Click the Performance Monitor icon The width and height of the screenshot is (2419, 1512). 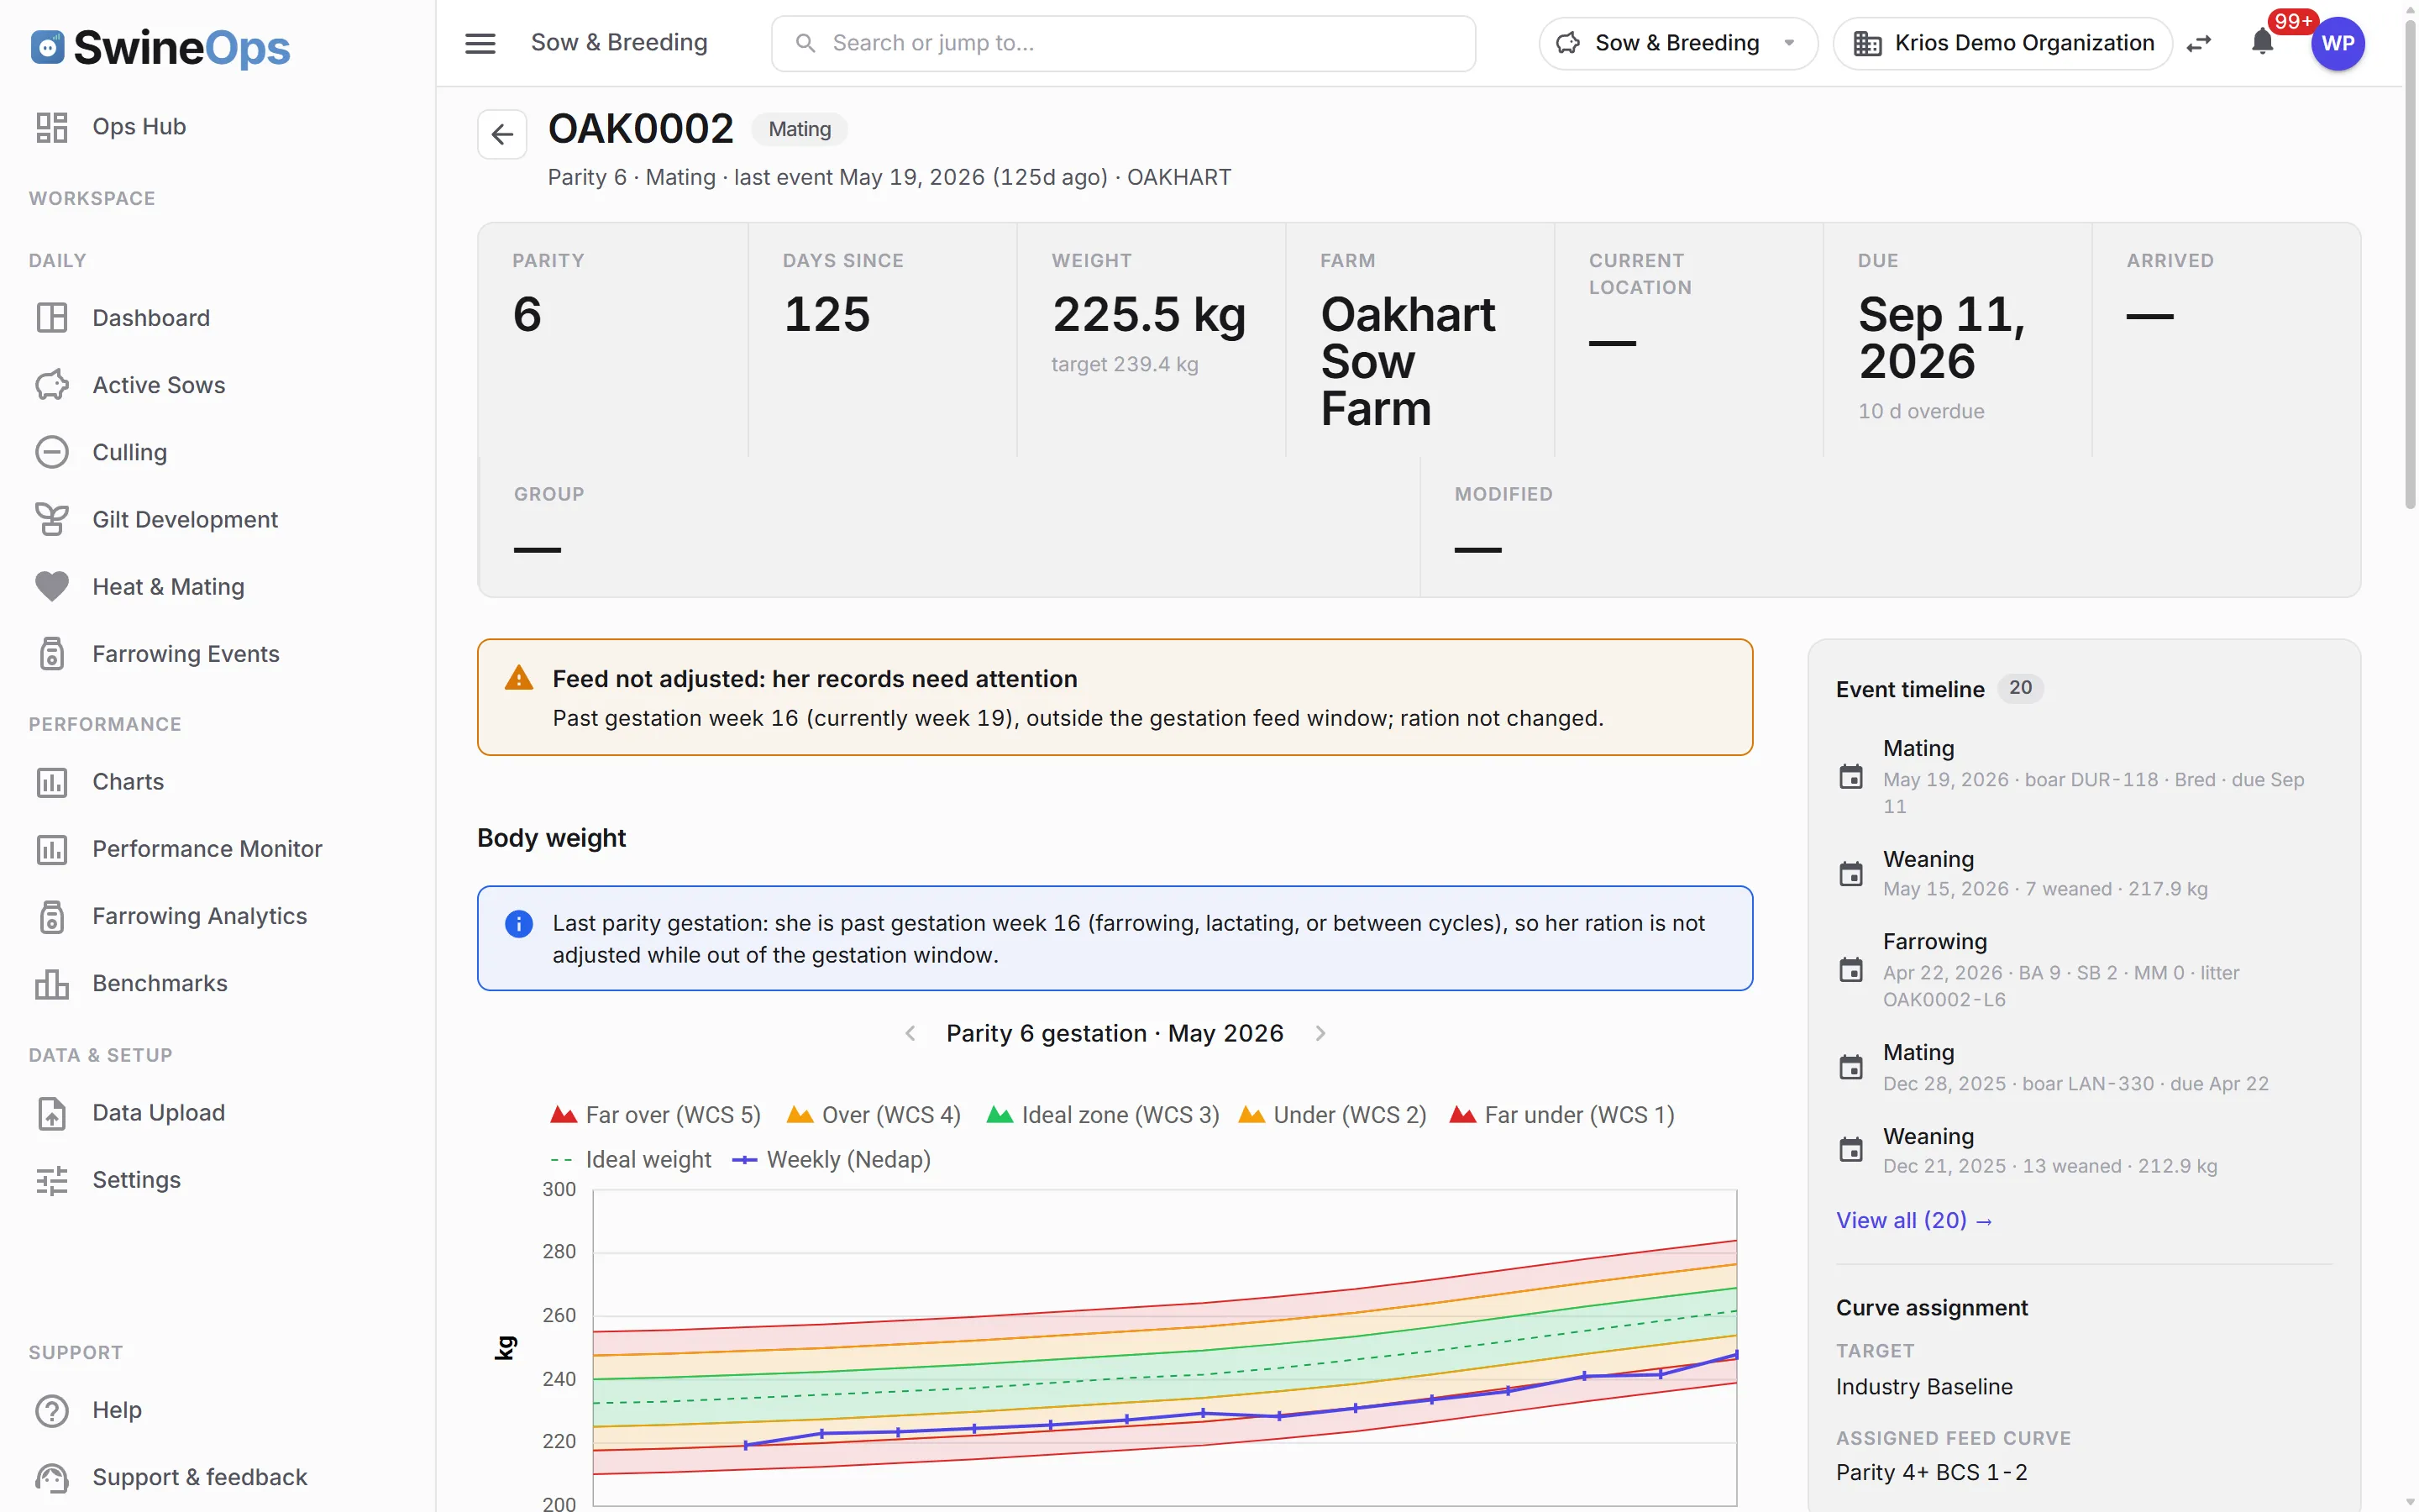tap(52, 849)
